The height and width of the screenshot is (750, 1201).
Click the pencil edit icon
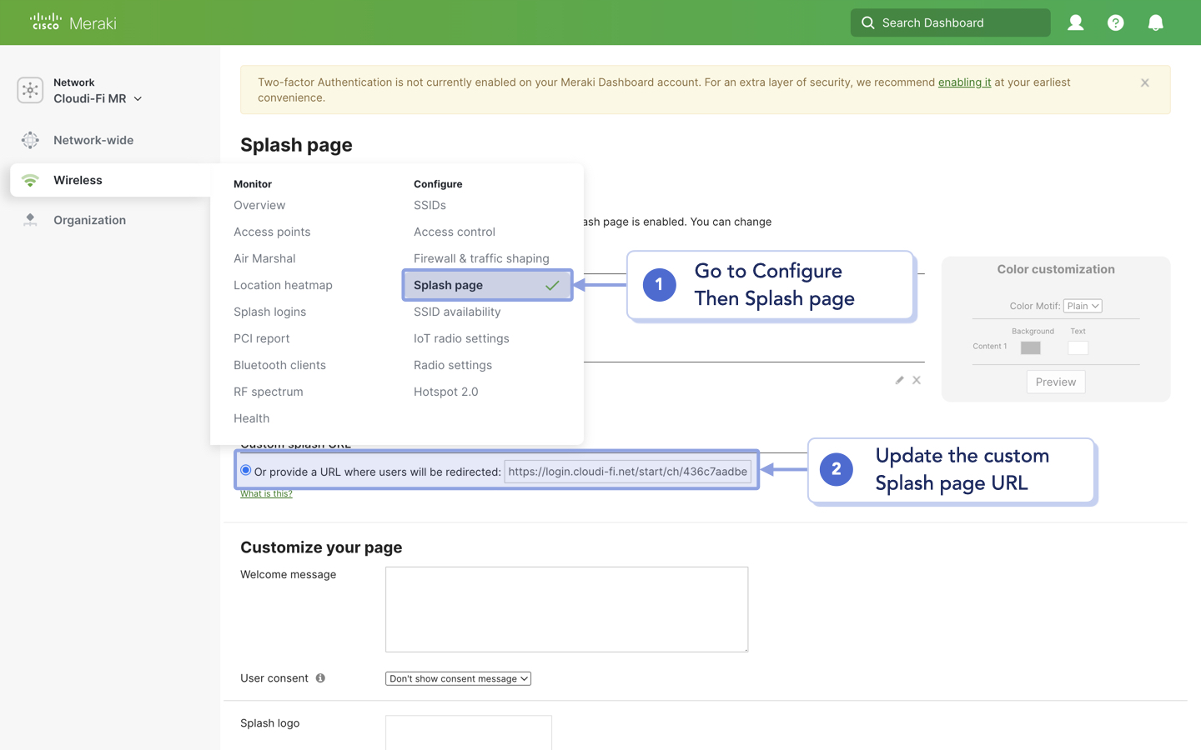click(899, 379)
